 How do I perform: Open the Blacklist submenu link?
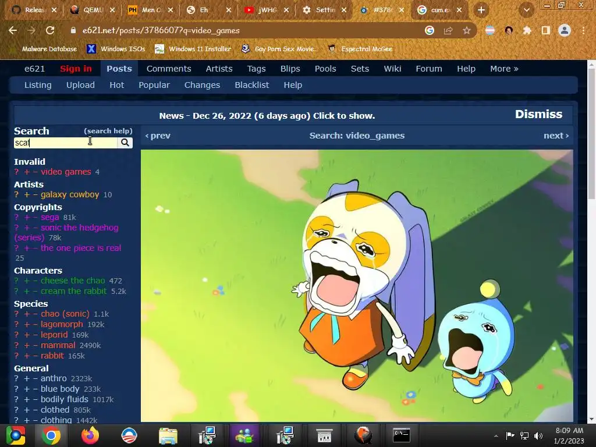[x=251, y=85]
